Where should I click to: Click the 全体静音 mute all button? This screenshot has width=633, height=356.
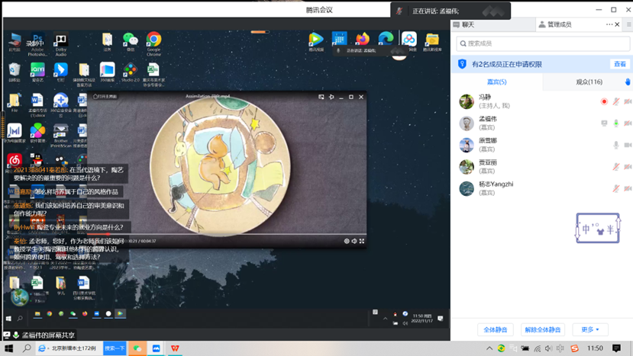[498, 330]
